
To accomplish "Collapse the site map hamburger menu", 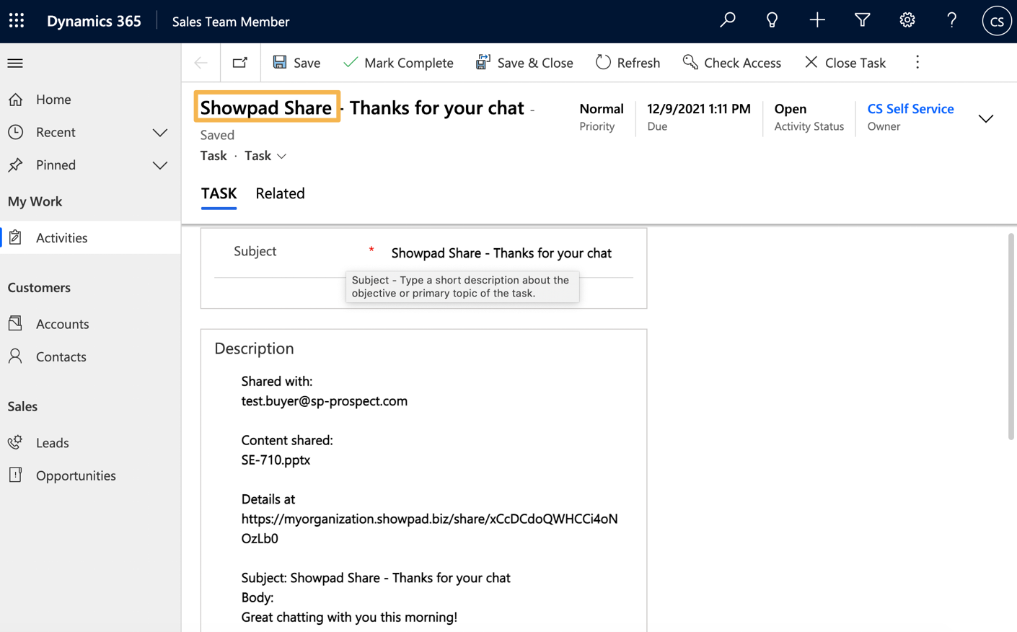I will [x=15, y=63].
